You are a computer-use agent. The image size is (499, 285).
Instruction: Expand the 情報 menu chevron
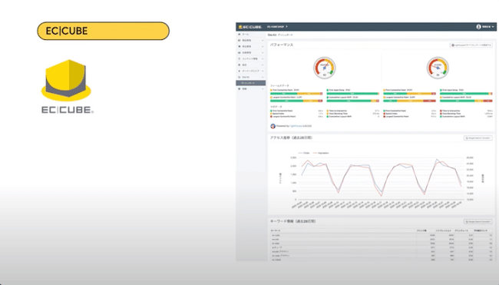(263, 89)
